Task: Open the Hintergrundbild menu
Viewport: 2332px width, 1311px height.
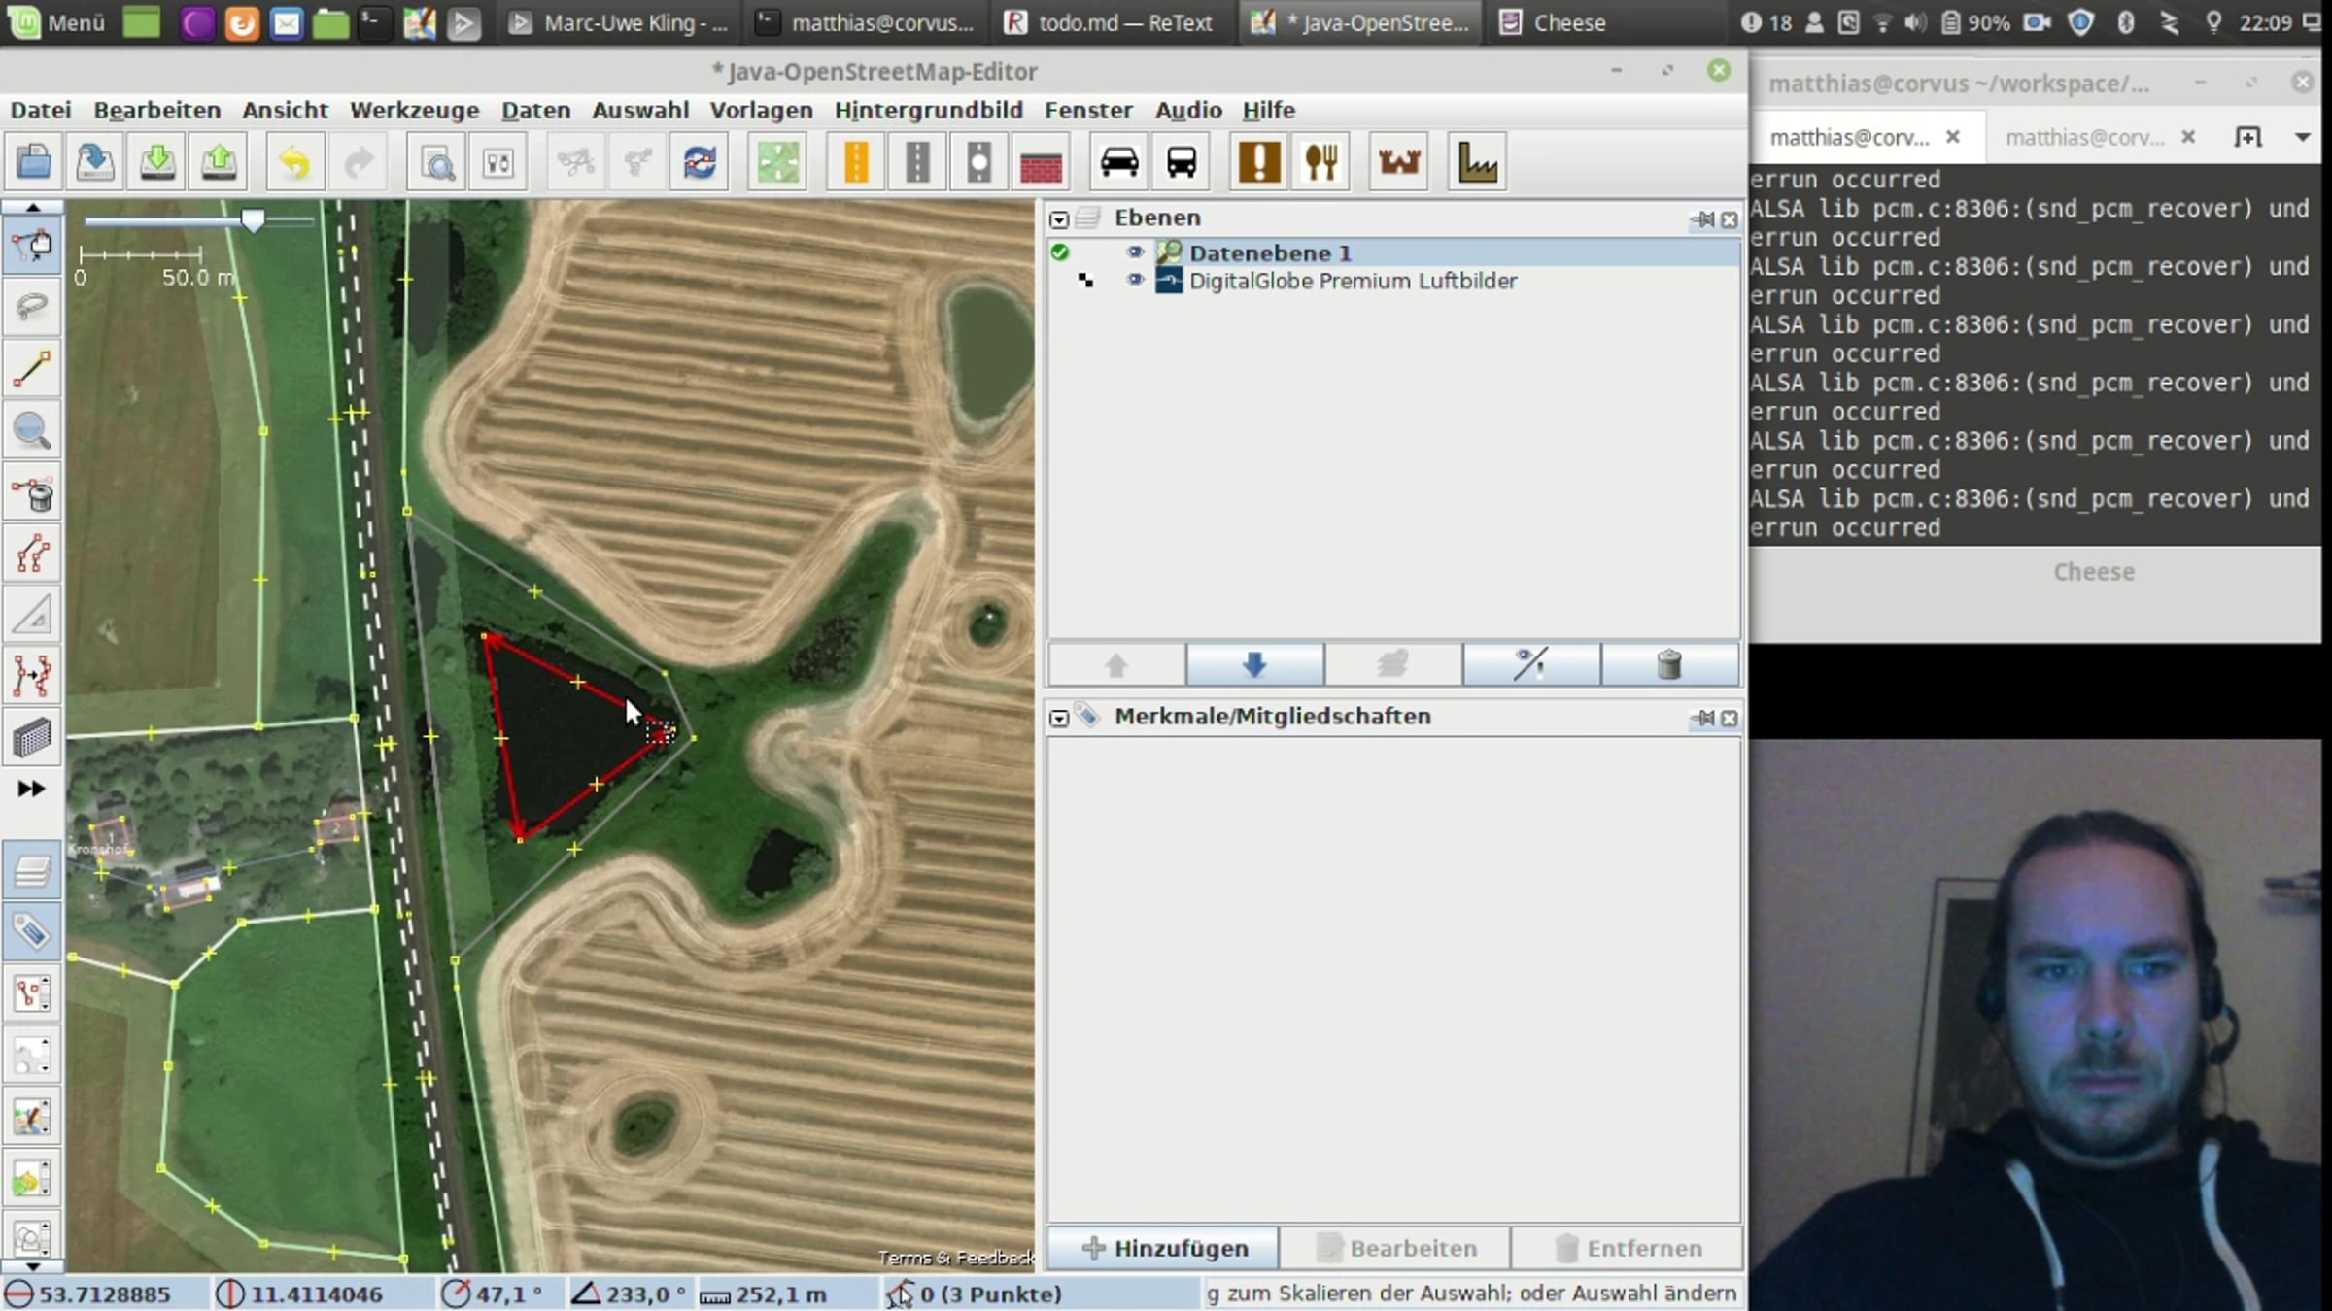Action: [x=929, y=110]
